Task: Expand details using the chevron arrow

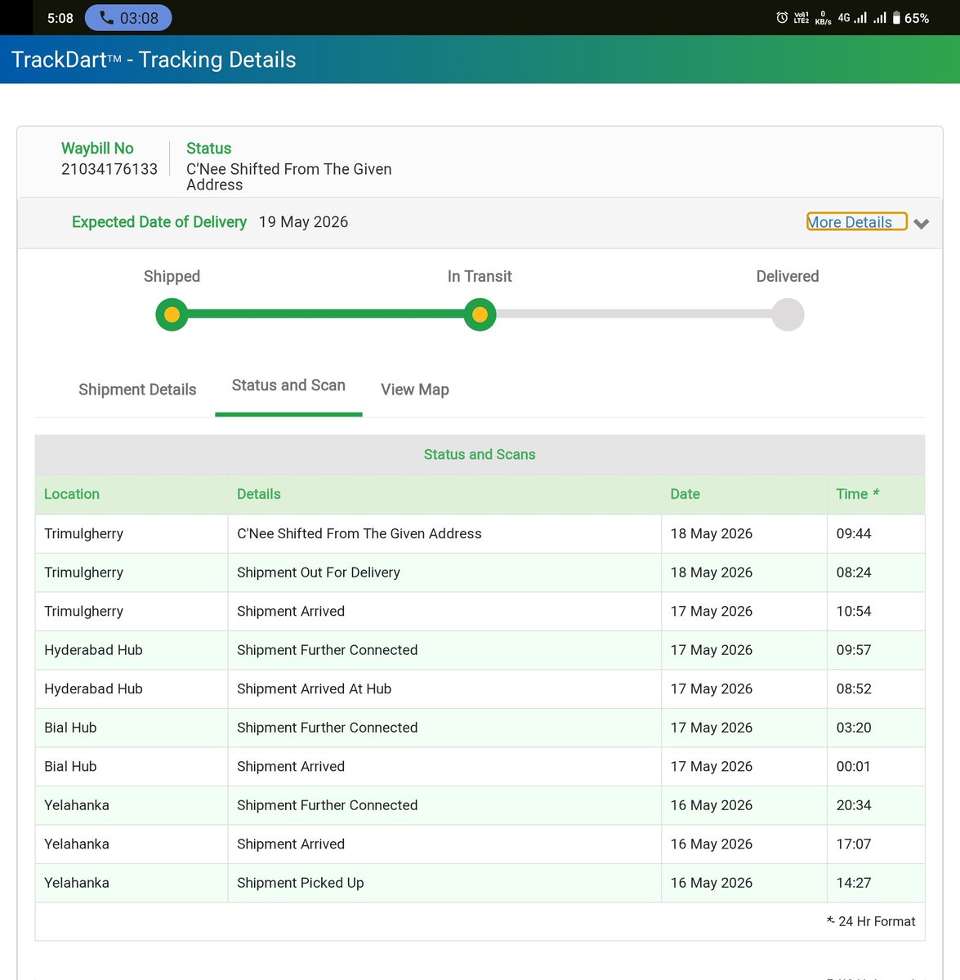Action: click(922, 224)
